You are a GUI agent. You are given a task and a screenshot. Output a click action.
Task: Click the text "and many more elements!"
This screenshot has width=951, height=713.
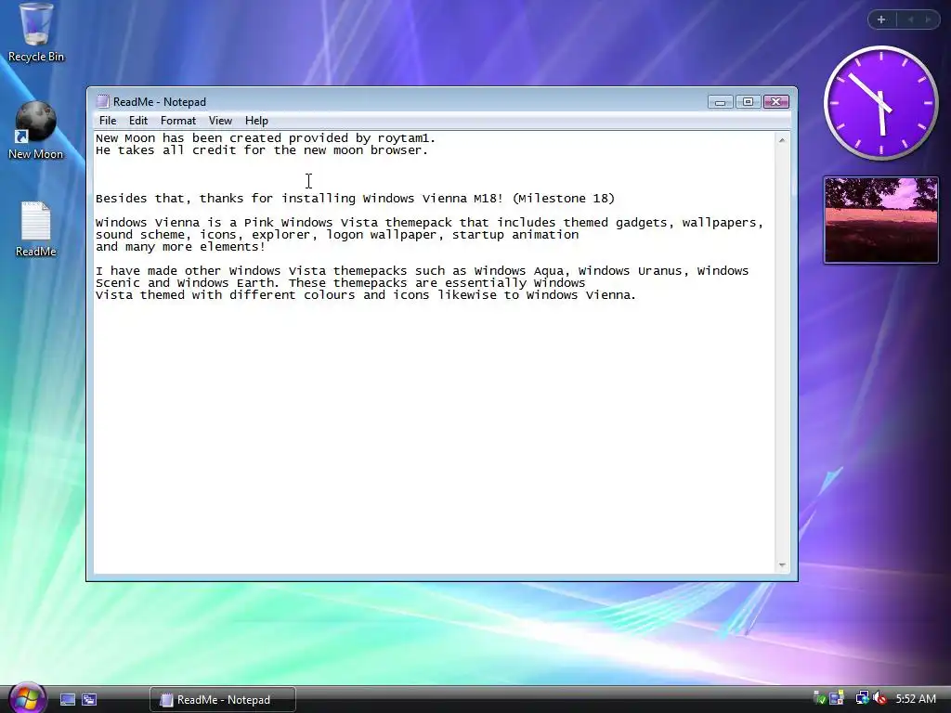[181, 247]
